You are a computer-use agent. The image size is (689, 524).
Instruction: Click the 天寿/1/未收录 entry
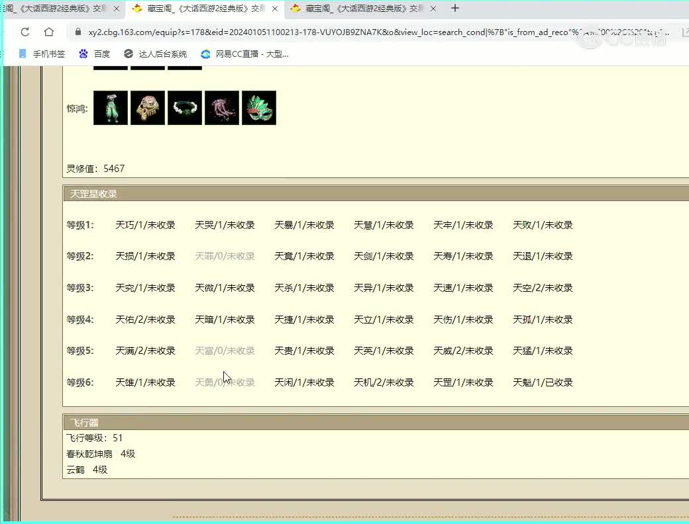(x=463, y=256)
